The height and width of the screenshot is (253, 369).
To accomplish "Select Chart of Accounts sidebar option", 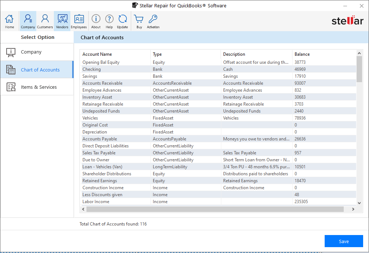I will [x=37, y=70].
